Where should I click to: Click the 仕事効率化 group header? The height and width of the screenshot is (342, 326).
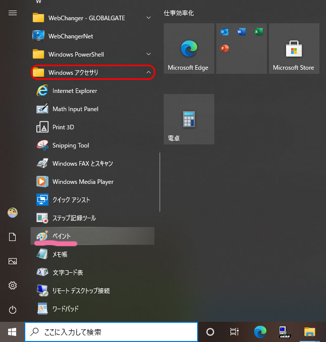click(x=179, y=13)
